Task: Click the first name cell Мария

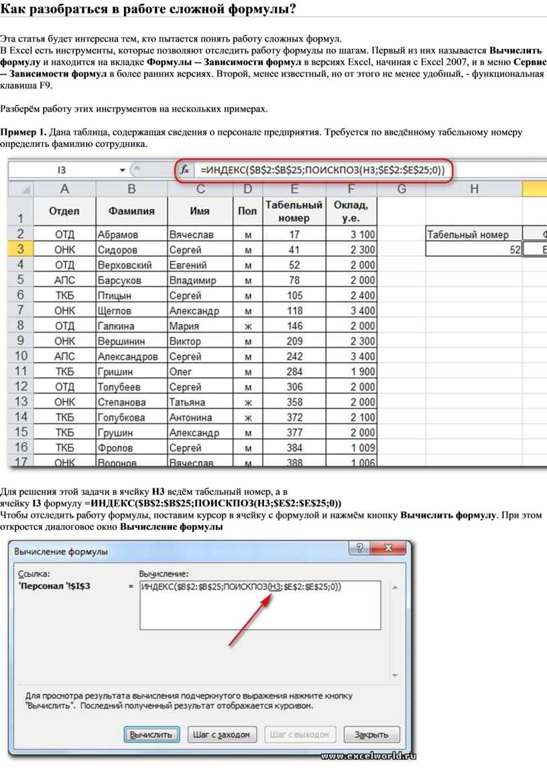Action: (x=200, y=326)
